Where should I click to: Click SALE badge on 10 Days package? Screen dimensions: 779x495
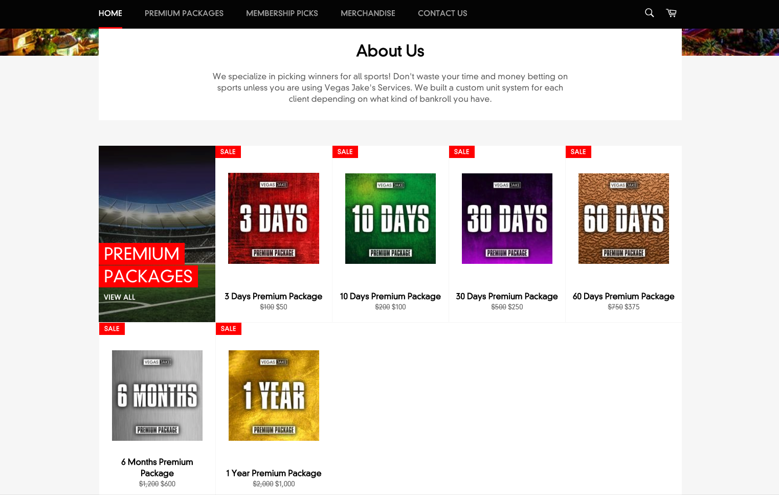(345, 152)
